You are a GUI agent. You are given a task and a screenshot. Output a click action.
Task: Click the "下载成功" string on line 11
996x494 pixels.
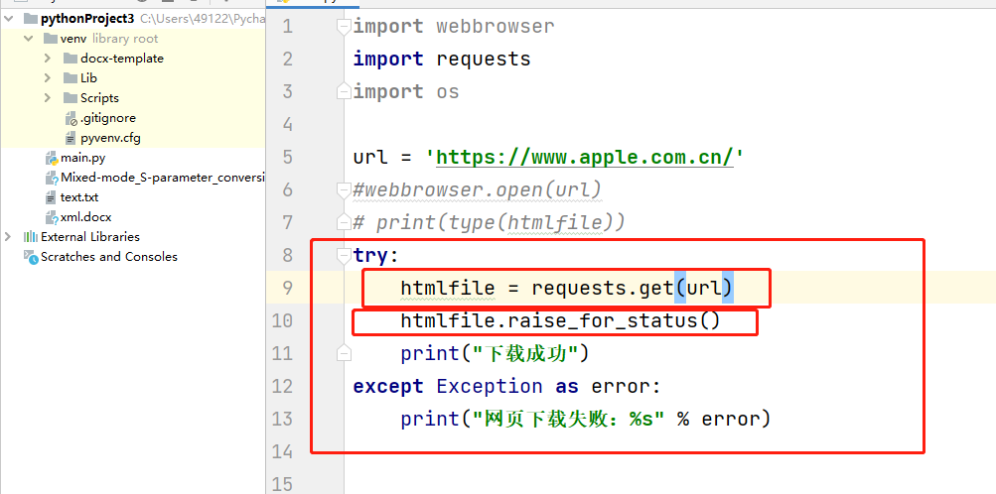[524, 353]
